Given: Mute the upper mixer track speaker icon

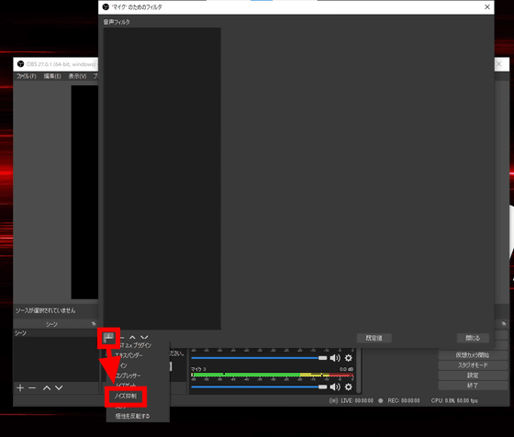Looking at the screenshot, I should point(335,358).
